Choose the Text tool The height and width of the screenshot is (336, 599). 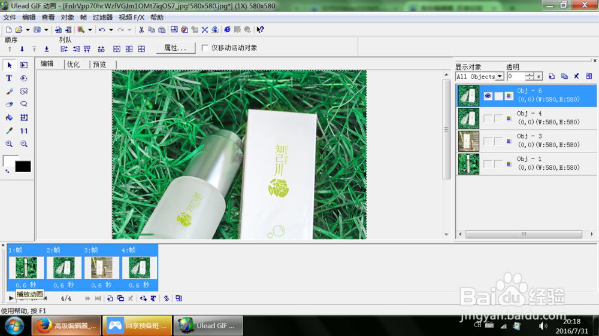click(x=9, y=78)
